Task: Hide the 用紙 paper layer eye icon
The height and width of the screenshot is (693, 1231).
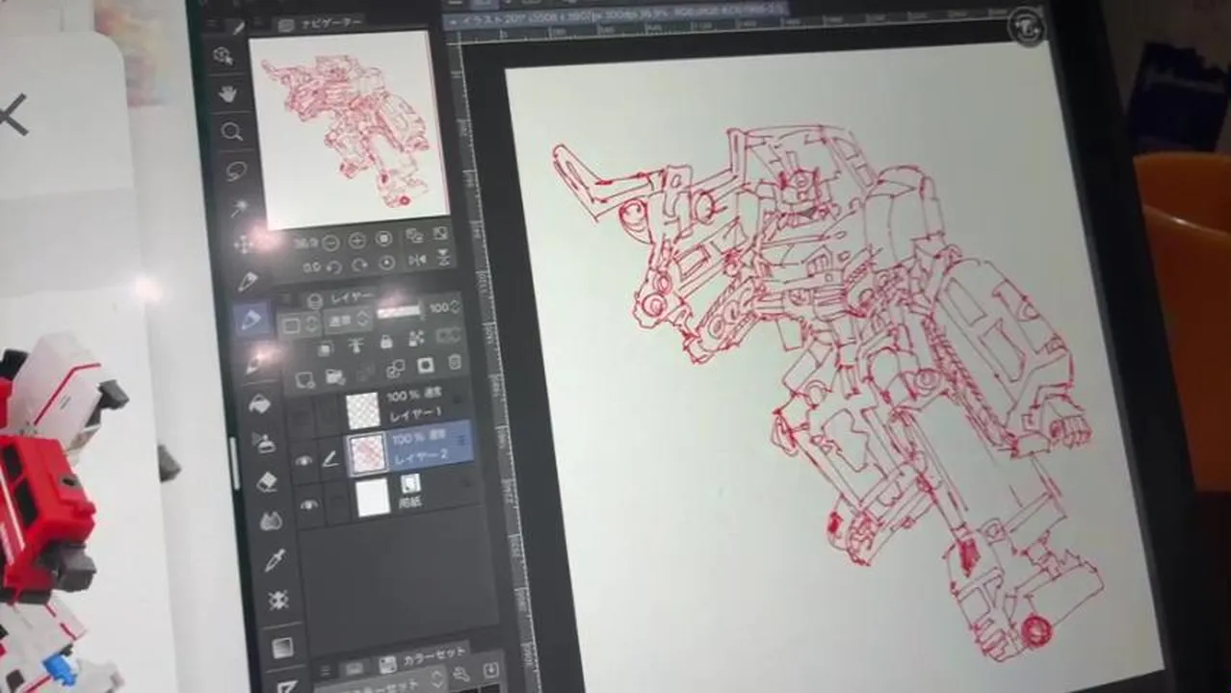Action: click(309, 503)
